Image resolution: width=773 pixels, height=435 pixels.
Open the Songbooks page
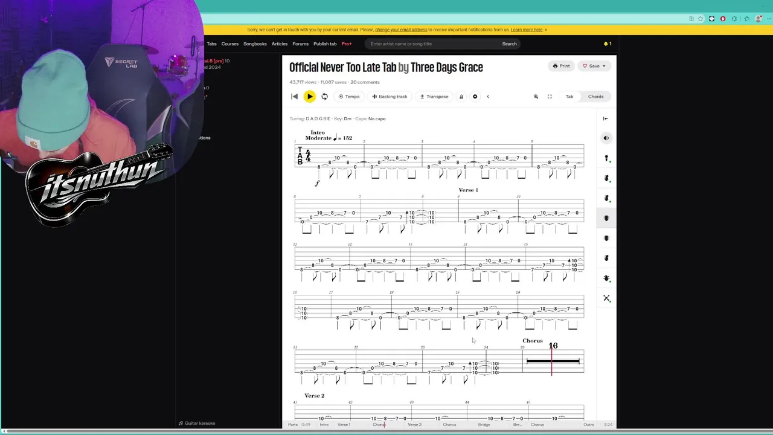255,43
